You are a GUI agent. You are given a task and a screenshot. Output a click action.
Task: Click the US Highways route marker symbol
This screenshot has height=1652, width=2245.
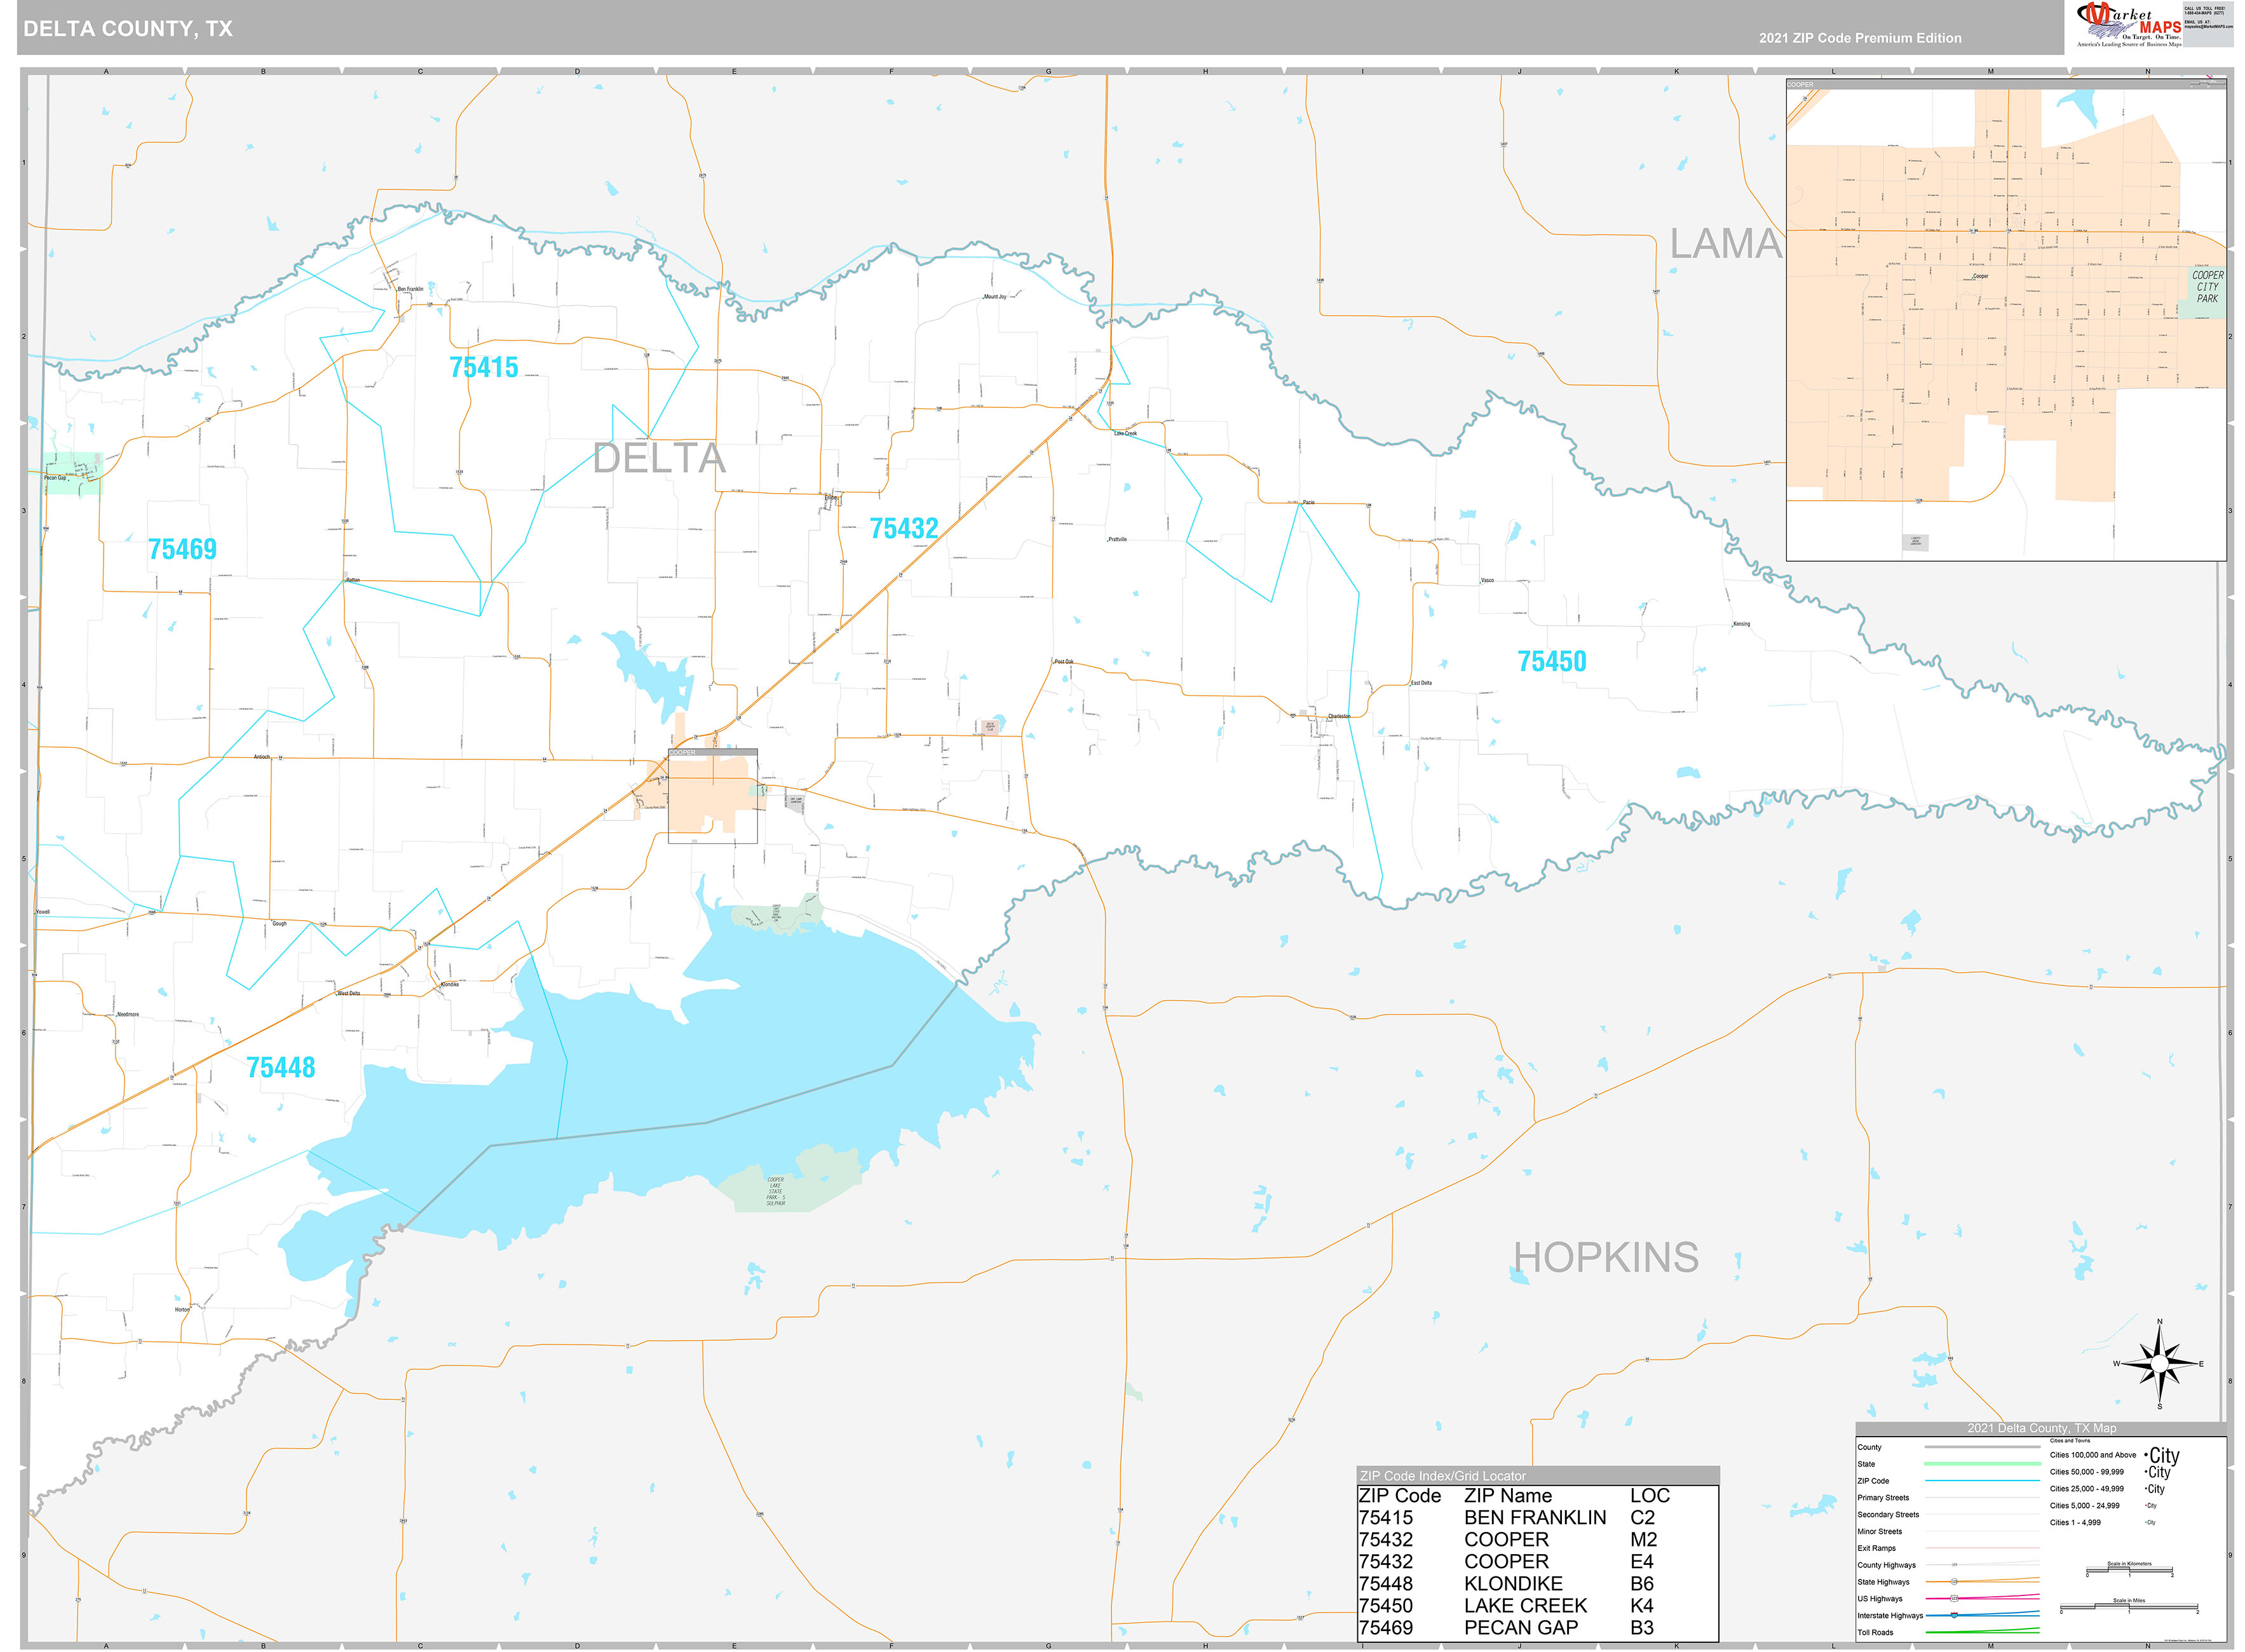click(x=1954, y=1598)
